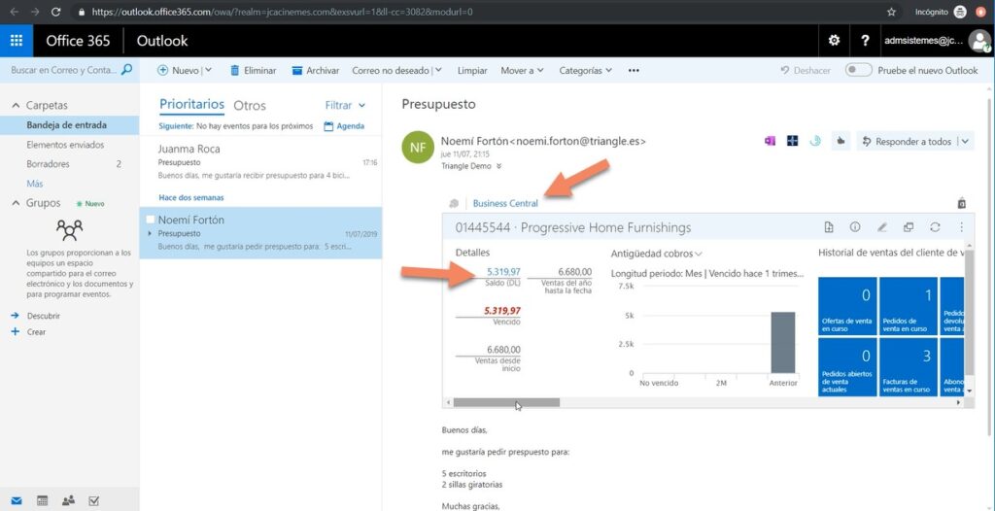Click the OneNote add-in icon
The width and height of the screenshot is (995, 511).
click(770, 141)
